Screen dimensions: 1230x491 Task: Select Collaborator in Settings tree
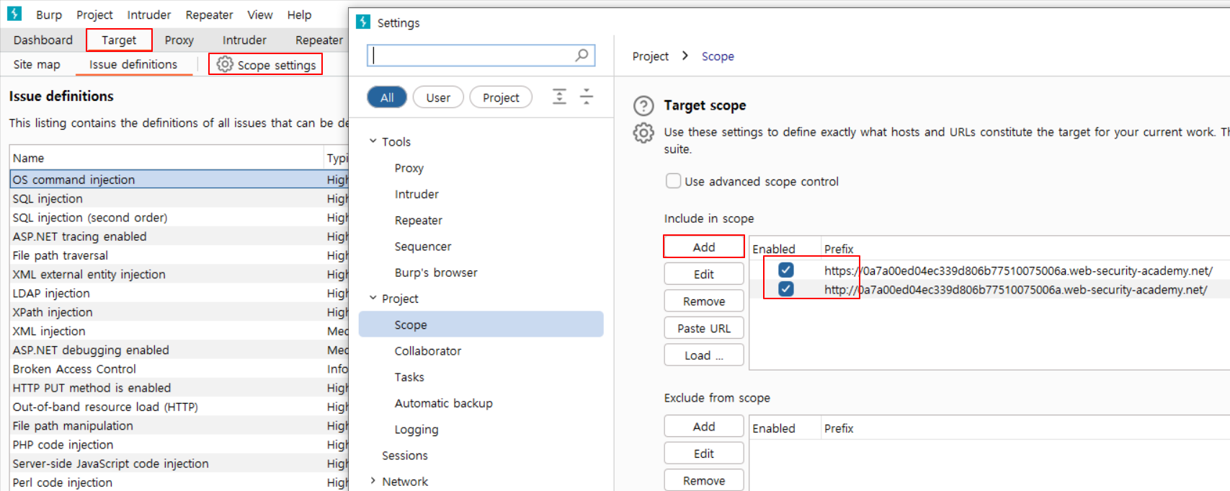coord(428,350)
